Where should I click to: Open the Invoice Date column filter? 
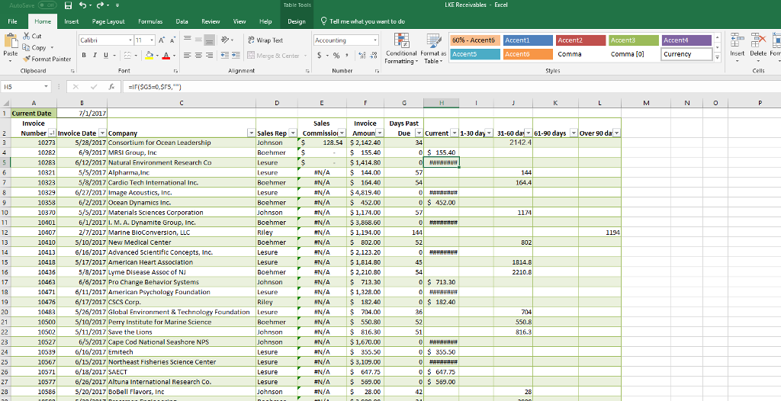(x=102, y=133)
